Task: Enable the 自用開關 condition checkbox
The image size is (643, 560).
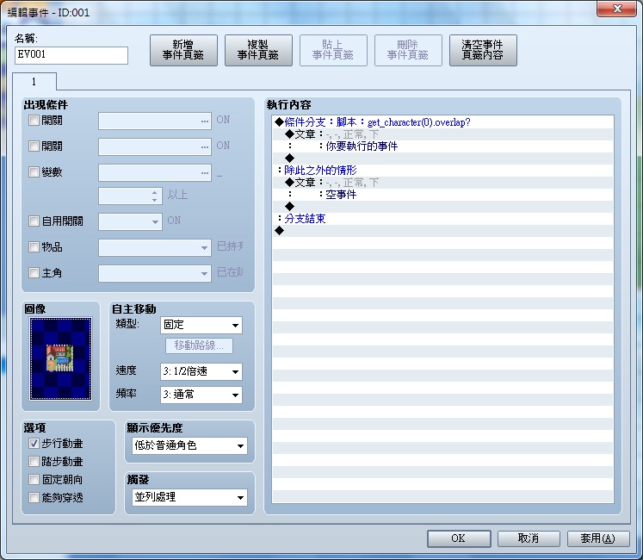Action: (34, 221)
